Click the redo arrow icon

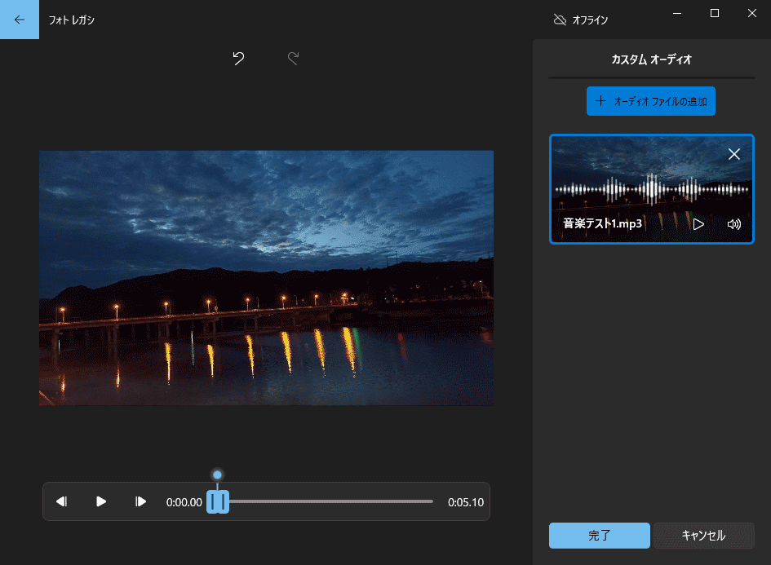coord(294,59)
